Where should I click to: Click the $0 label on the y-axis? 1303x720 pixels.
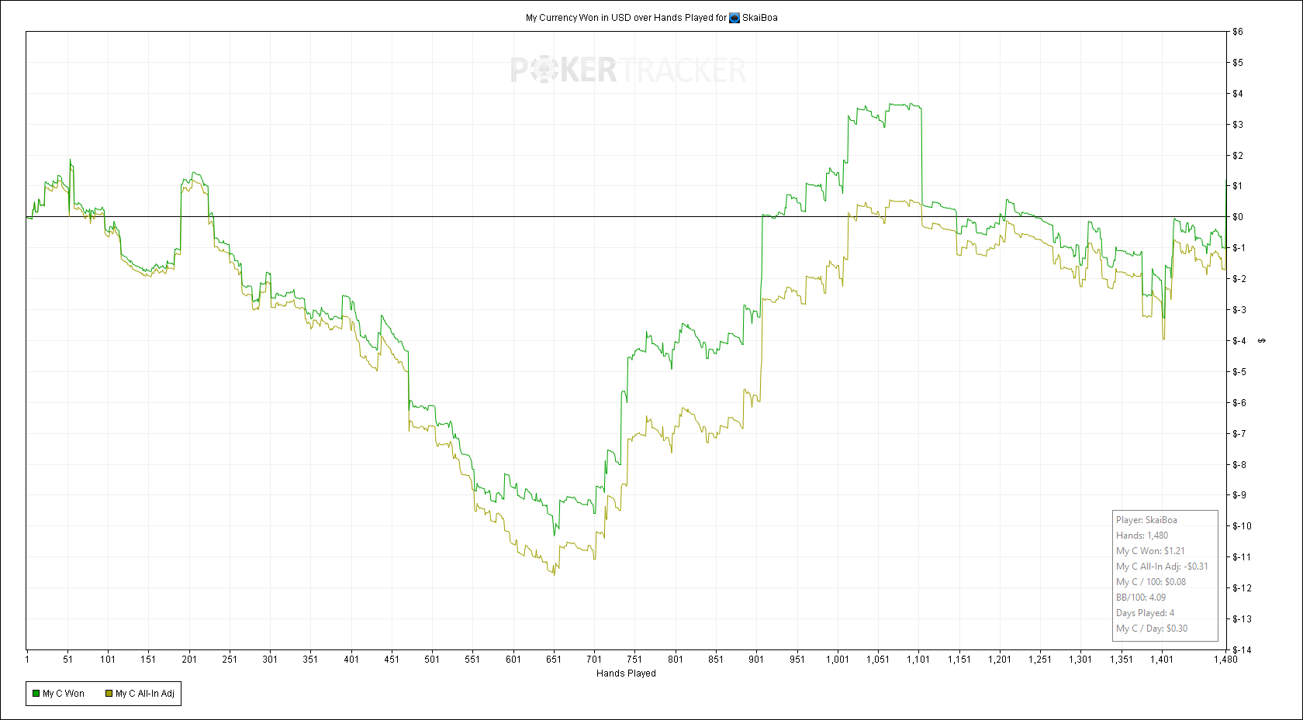(1238, 217)
